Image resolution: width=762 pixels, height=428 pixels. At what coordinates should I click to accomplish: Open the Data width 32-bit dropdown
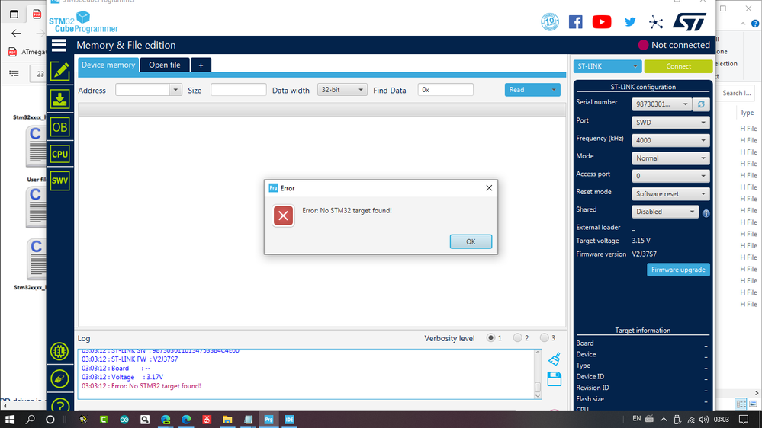tap(342, 90)
